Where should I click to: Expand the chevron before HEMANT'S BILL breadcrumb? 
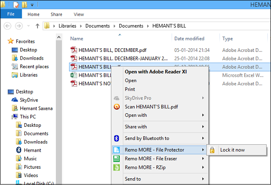148,26
